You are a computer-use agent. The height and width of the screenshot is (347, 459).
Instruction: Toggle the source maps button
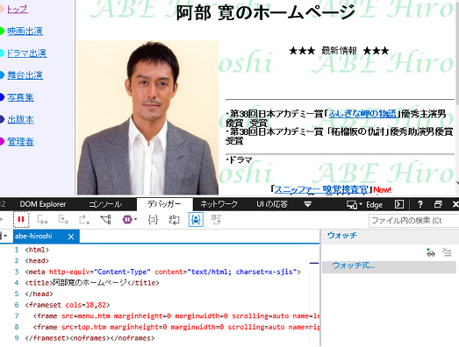(x=216, y=220)
